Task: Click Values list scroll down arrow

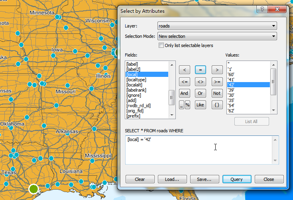Action: tap(273, 110)
